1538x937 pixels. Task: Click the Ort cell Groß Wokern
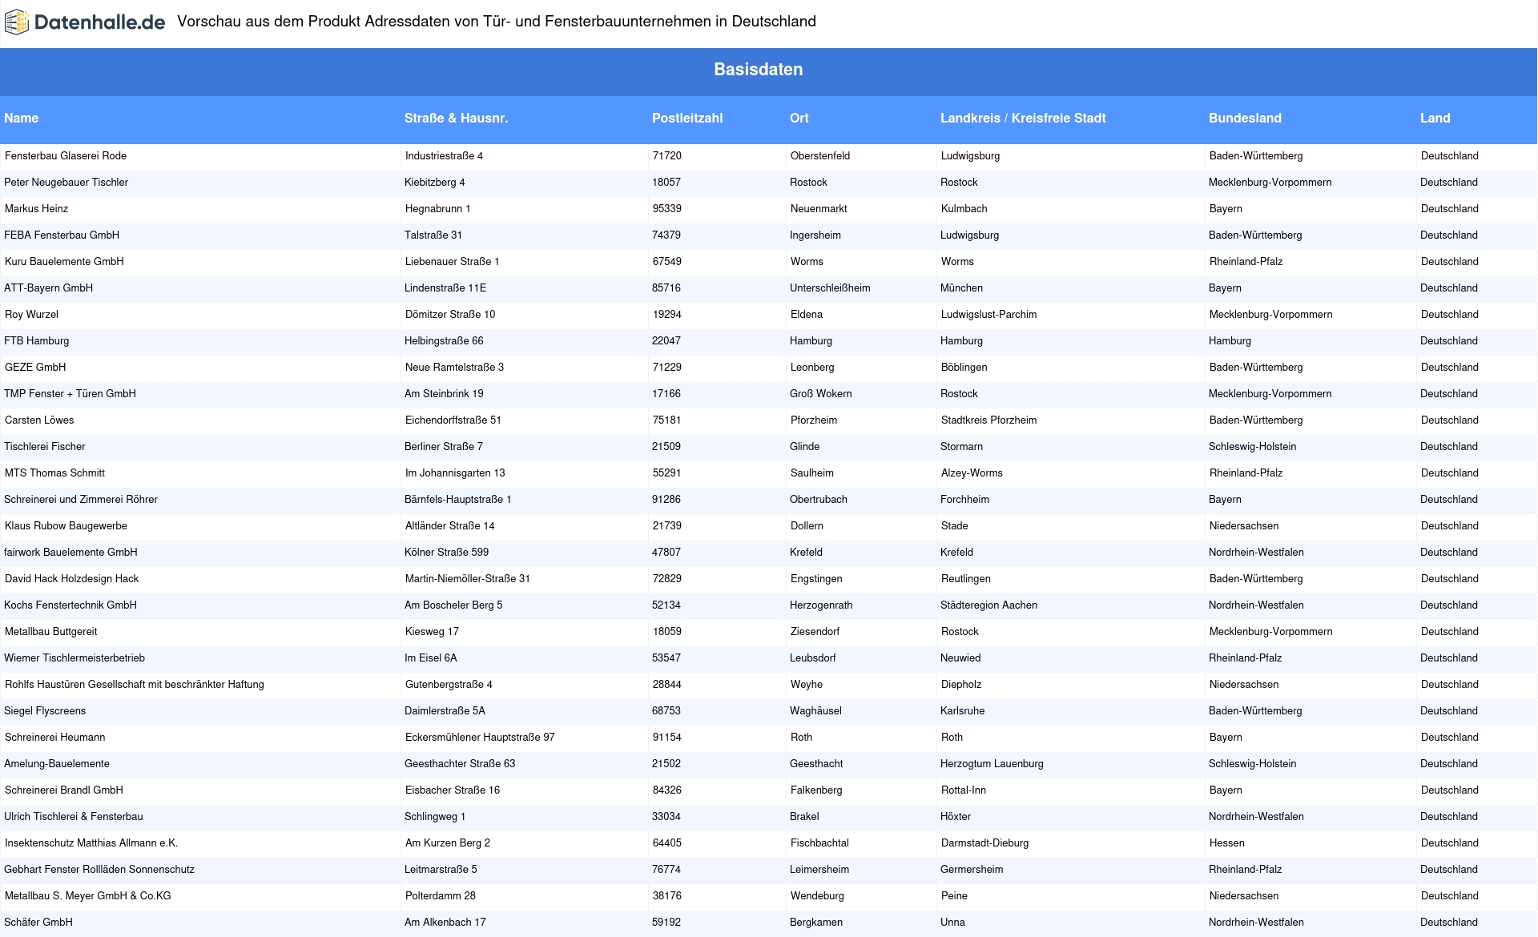point(861,394)
